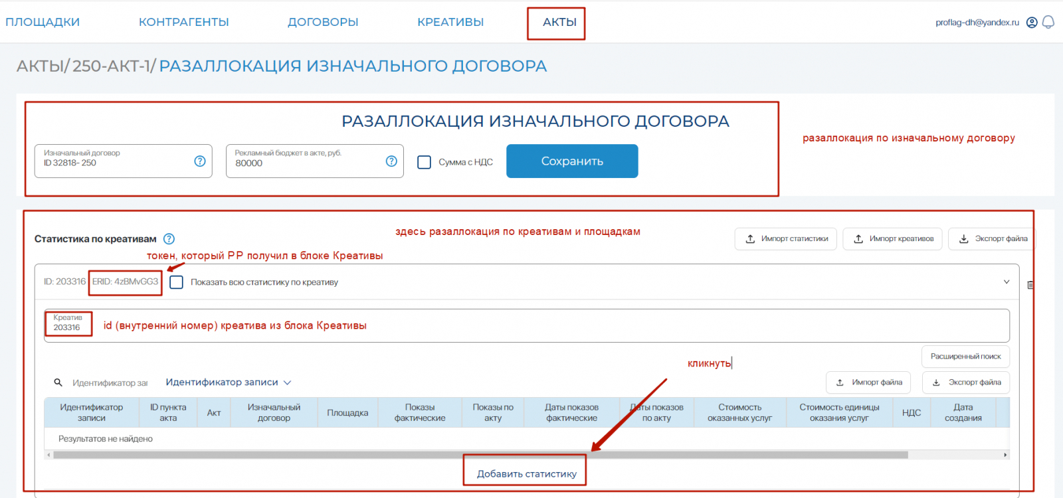Click the Даты показов фактические column header
Screen dimensions: 1063x498
(x=571, y=412)
